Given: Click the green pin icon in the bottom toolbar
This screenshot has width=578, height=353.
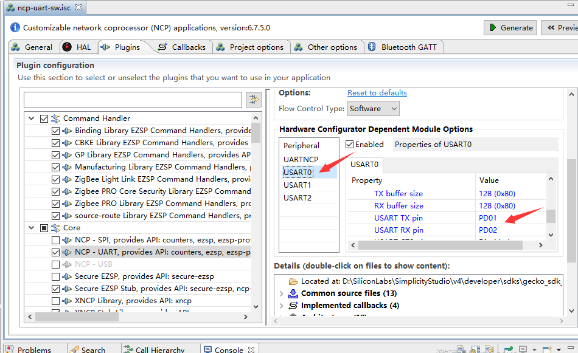Looking at the screenshot, I should click(509, 349).
